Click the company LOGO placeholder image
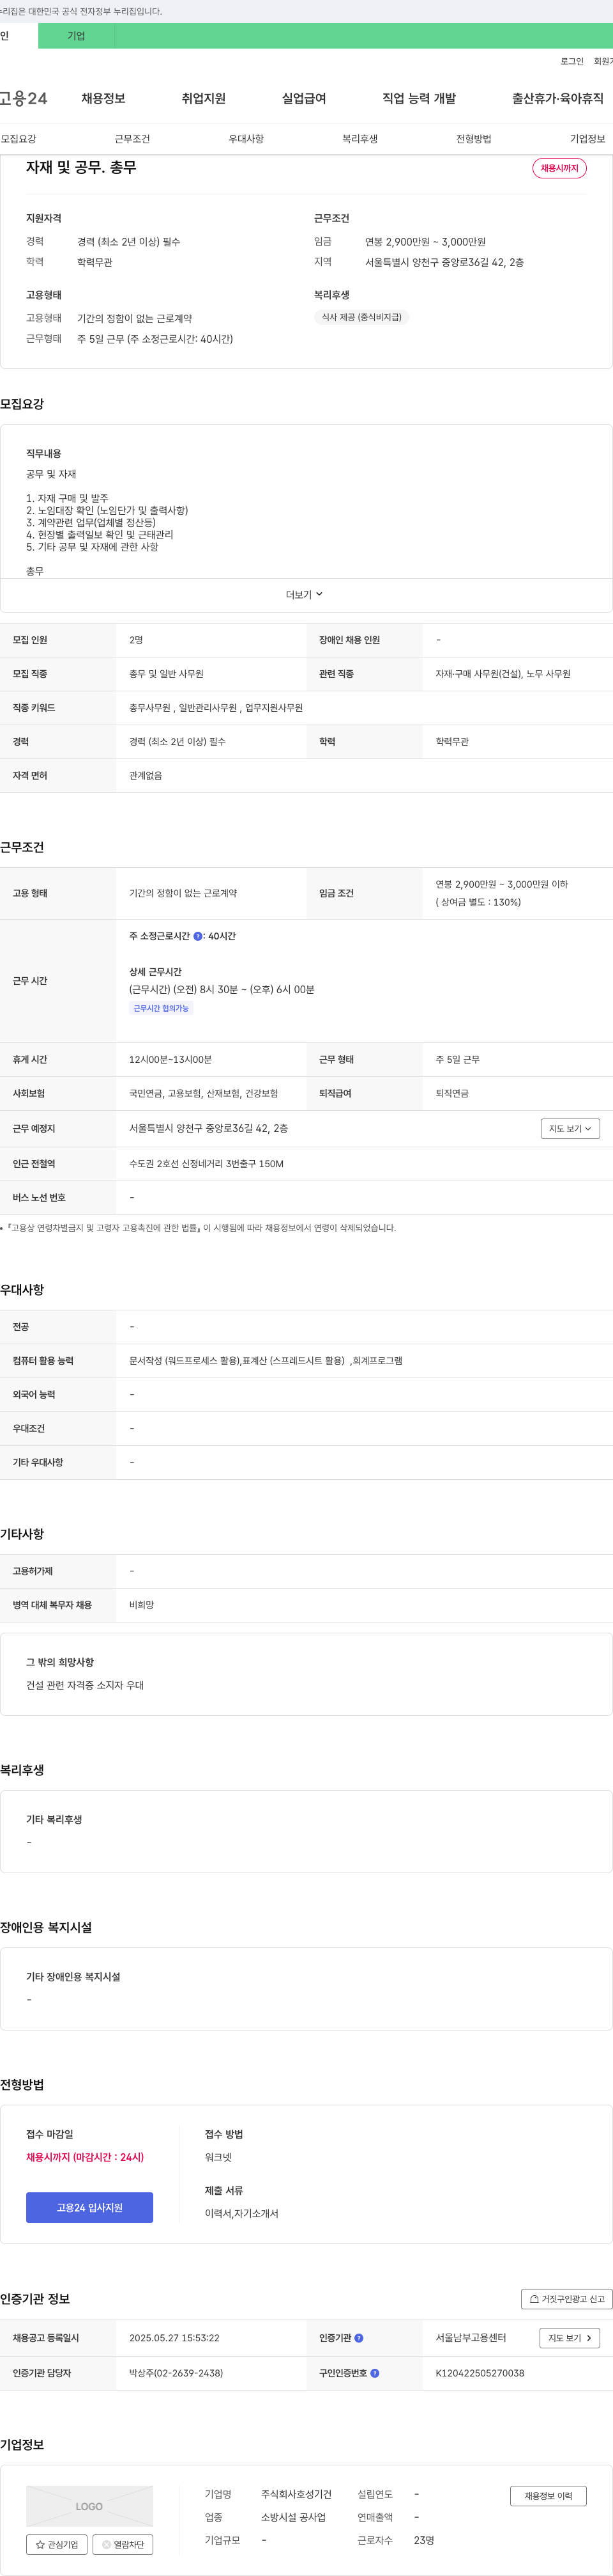 (x=90, y=2506)
